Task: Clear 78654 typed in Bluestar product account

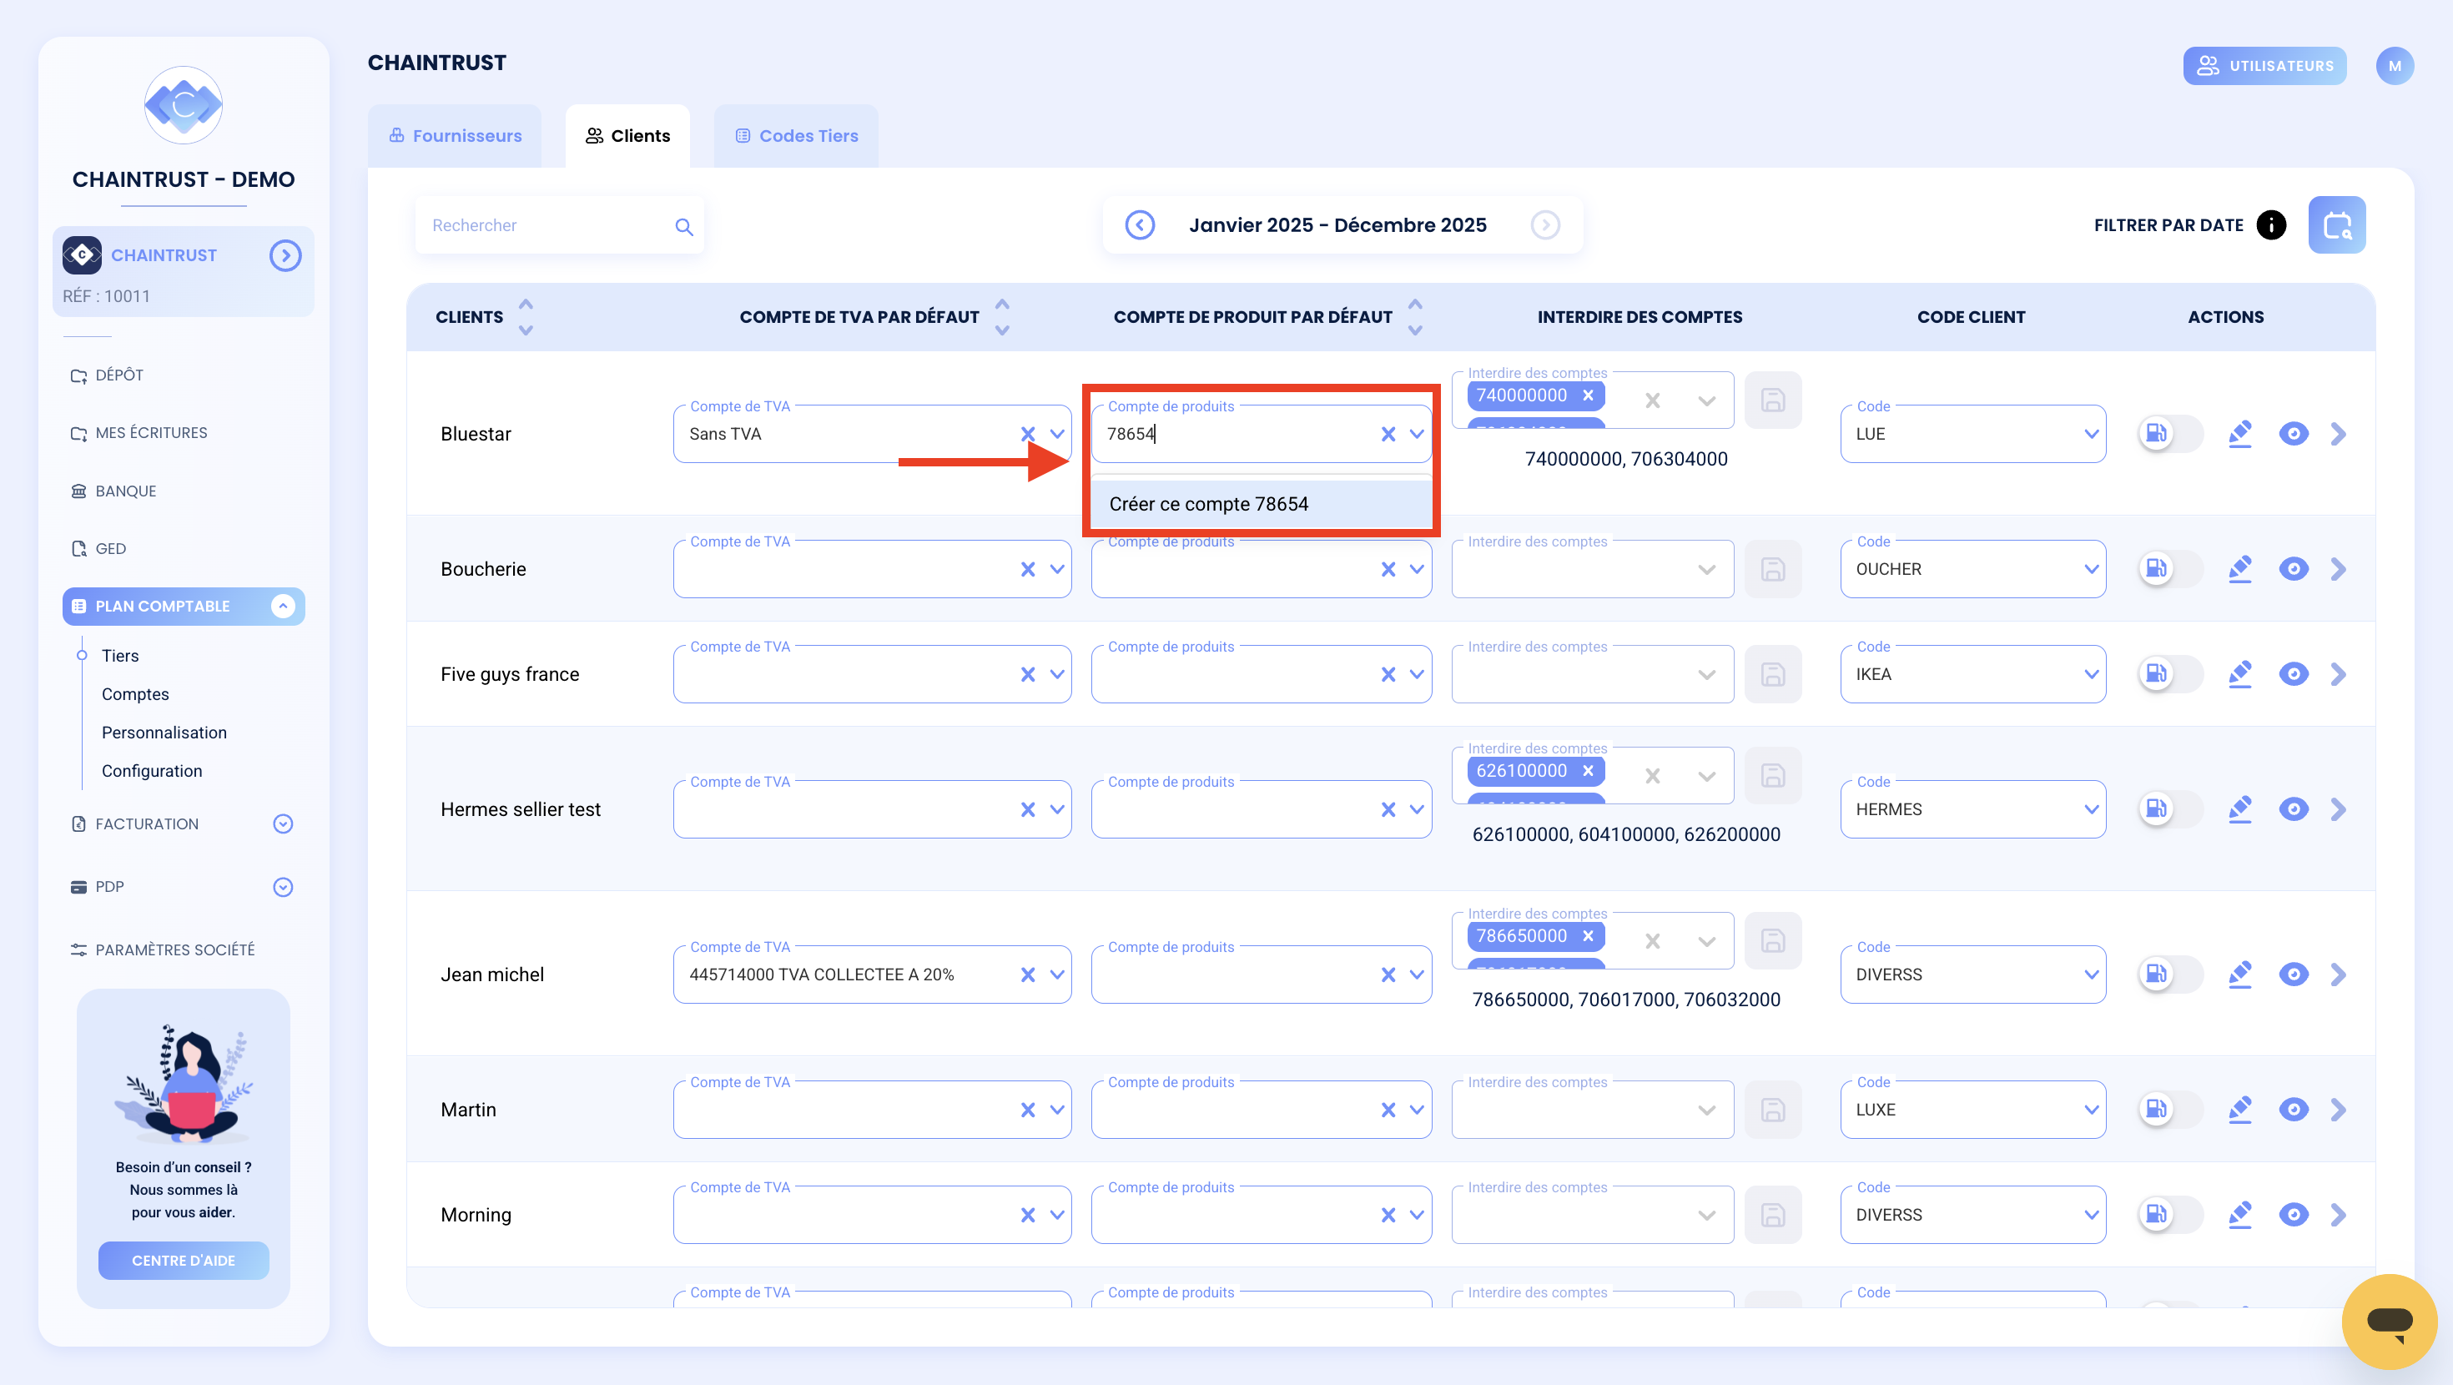Action: click(1388, 433)
